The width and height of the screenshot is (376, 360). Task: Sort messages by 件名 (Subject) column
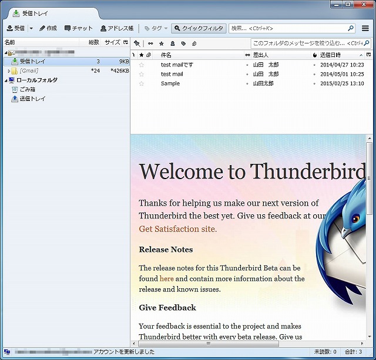[x=199, y=55]
